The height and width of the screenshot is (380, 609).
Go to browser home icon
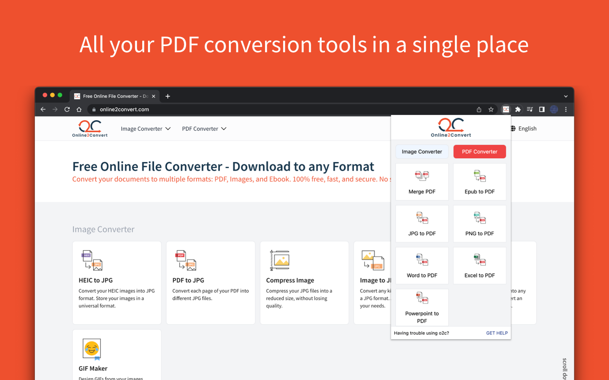click(79, 109)
